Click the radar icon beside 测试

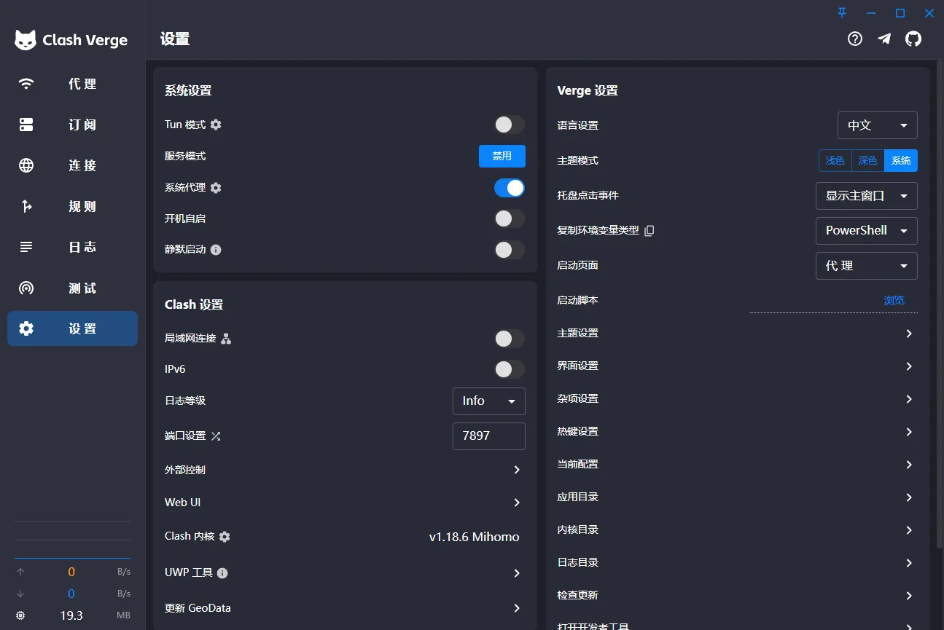coord(26,288)
